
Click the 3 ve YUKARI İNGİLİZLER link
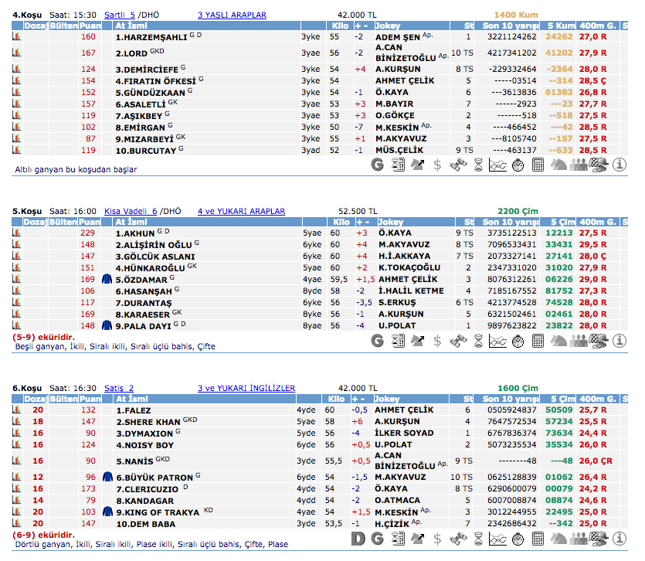click(246, 388)
